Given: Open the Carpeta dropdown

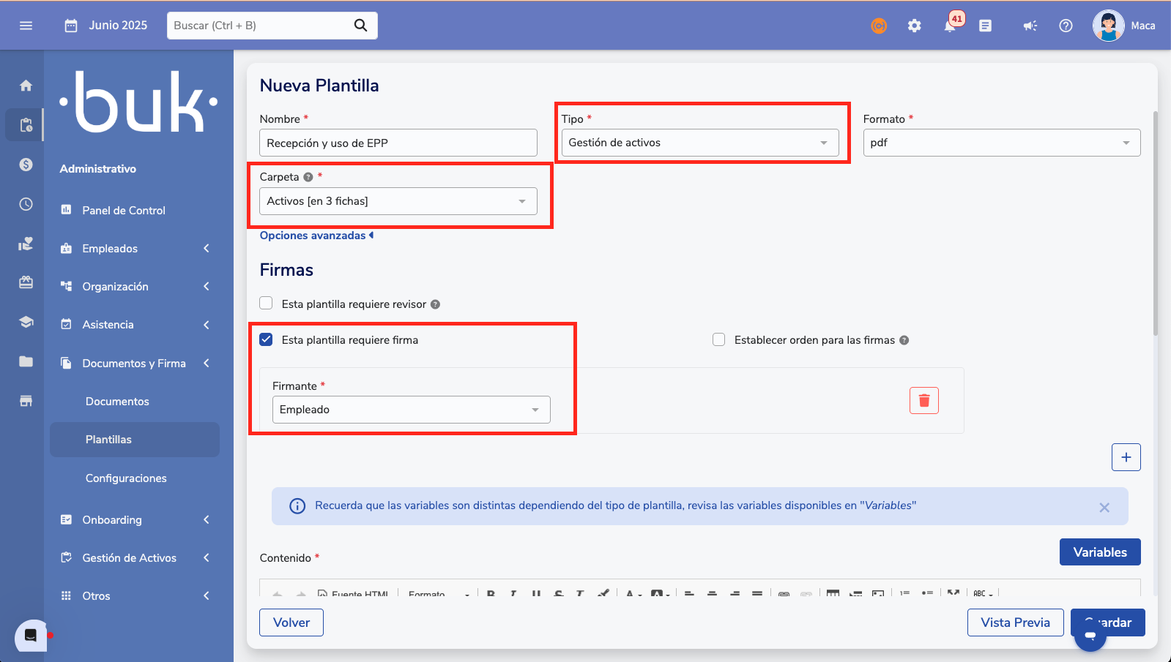Looking at the screenshot, I should (398, 201).
